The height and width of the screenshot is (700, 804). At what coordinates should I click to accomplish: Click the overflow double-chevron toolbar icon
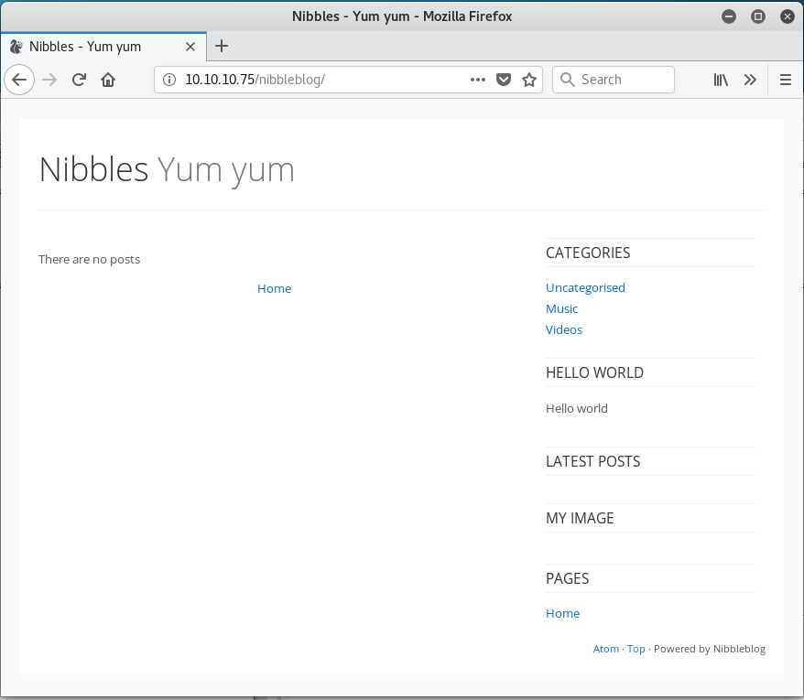(750, 80)
